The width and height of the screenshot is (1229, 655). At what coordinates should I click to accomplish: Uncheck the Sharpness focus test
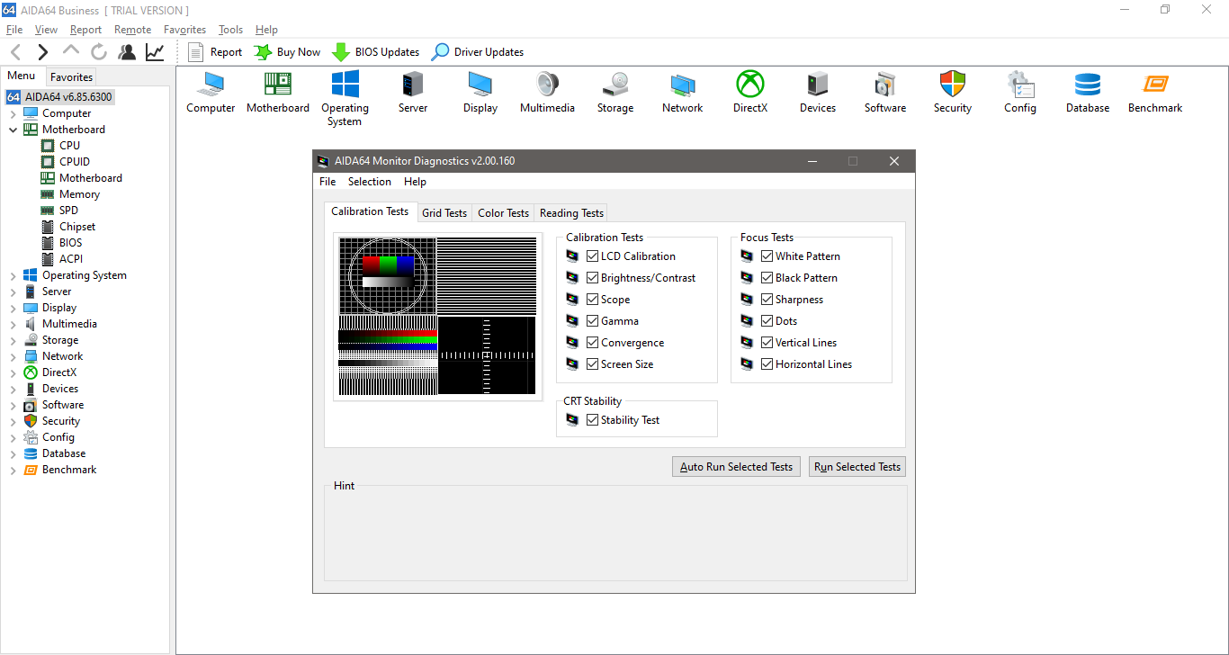[767, 300]
